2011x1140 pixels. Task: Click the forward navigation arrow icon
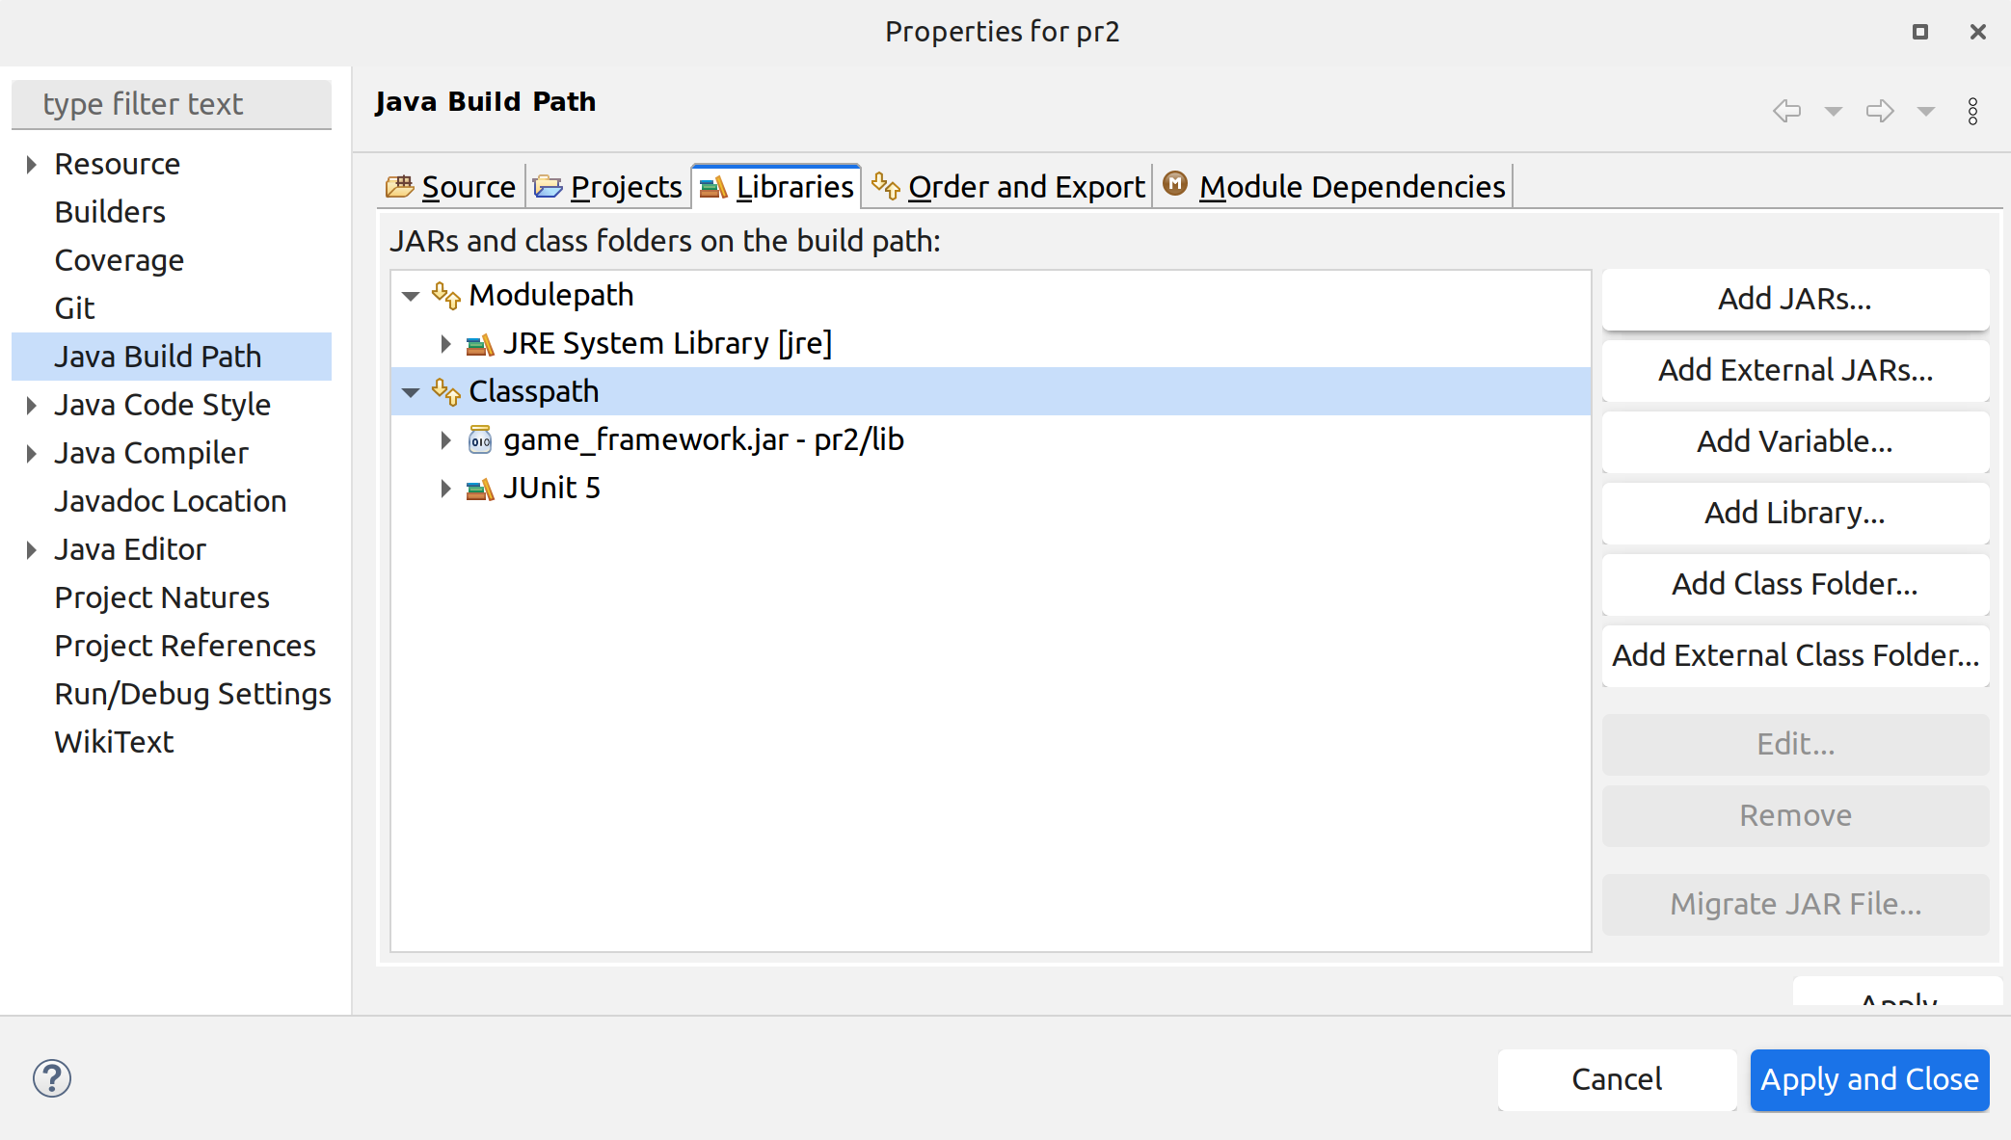[x=1879, y=111]
